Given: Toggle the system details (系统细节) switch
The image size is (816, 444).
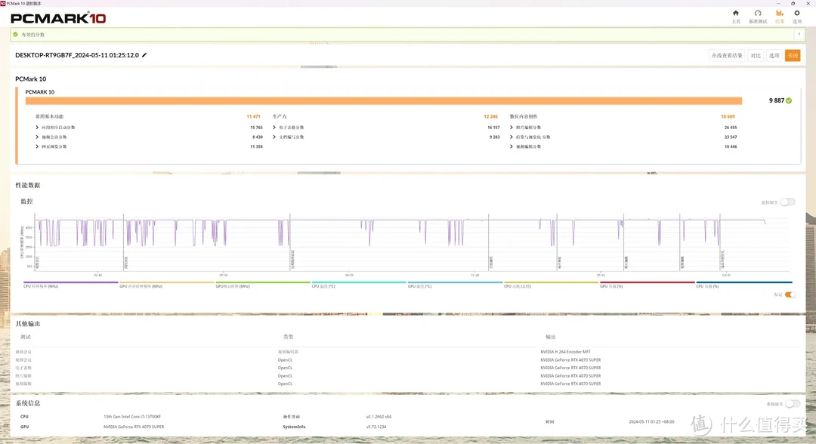Looking at the screenshot, I should (x=793, y=404).
